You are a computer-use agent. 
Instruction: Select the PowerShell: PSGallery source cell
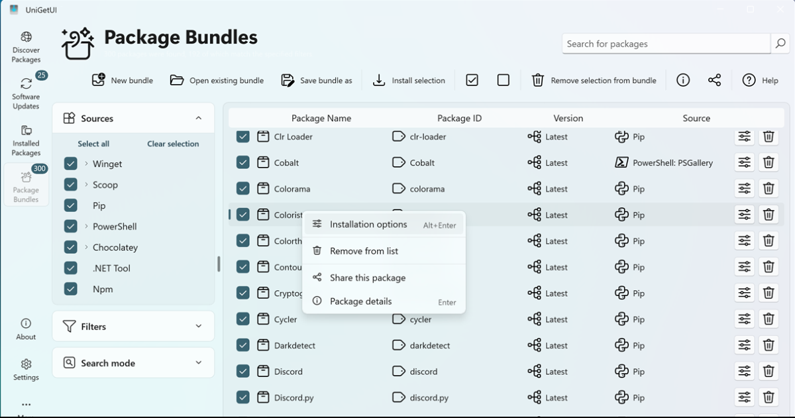[x=664, y=162]
